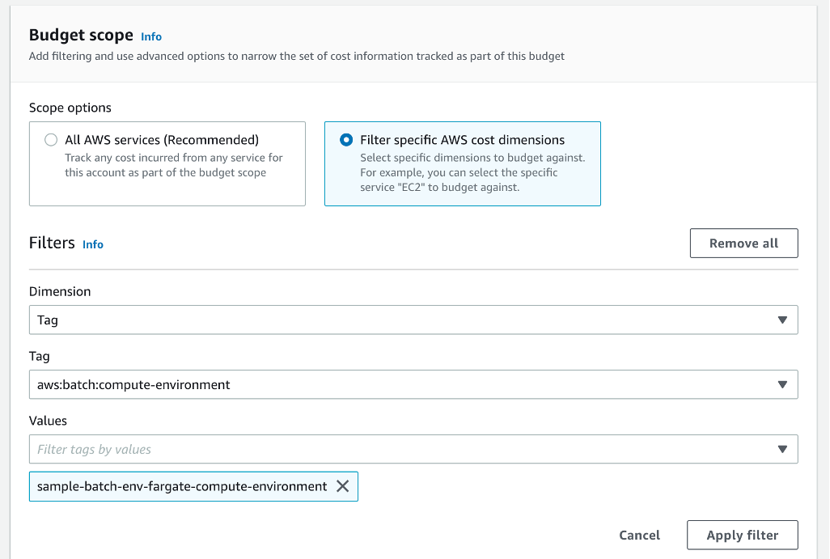Apply the filter
The image size is (830, 559).
pyautogui.click(x=742, y=535)
